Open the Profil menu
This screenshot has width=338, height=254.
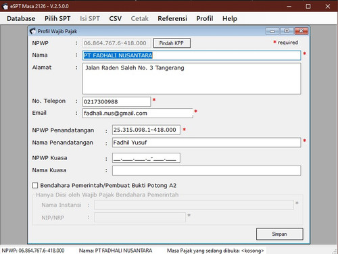tap(205, 18)
